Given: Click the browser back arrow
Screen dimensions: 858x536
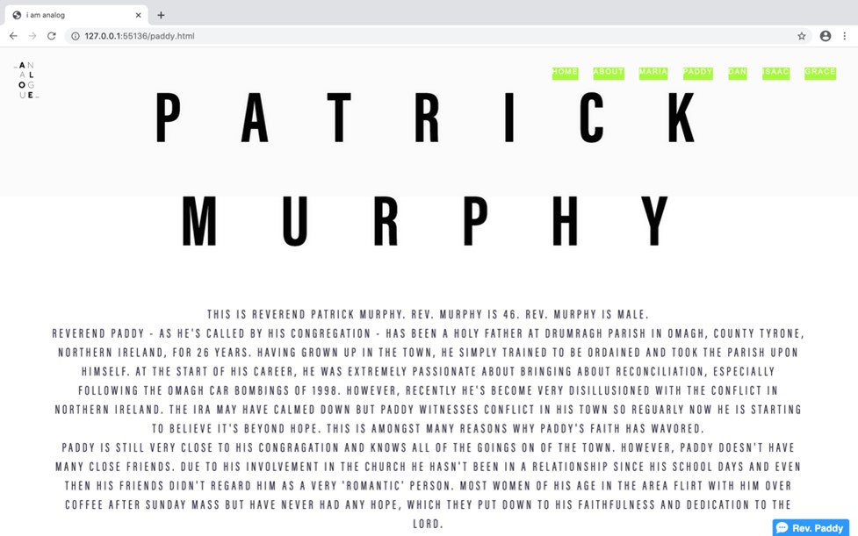Looking at the screenshot, I should (x=13, y=36).
